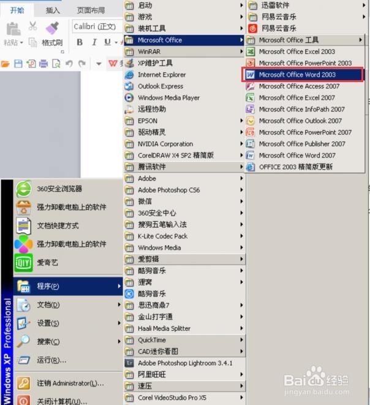The height and width of the screenshot is (405, 370).
Task: Toggle Underline formatting button
Action: (x=107, y=42)
